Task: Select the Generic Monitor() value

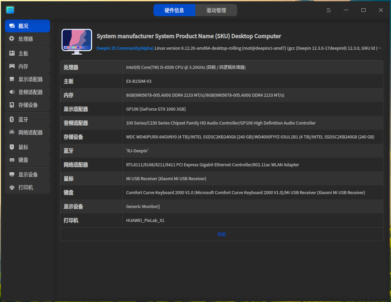Action: tap(143, 207)
